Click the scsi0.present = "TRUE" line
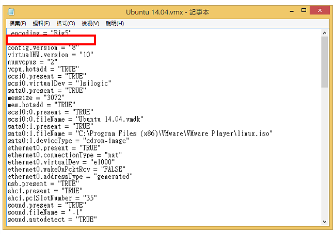 pyautogui.click(x=47, y=76)
